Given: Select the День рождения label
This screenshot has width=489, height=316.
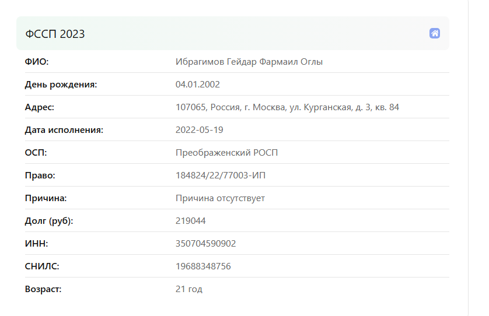Looking at the screenshot, I should 61,85.
